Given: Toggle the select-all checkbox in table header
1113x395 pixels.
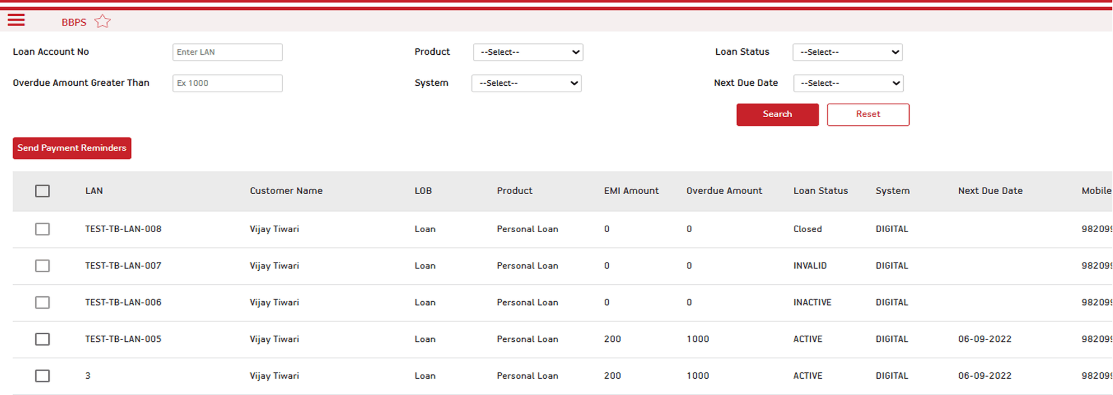Looking at the screenshot, I should [x=42, y=191].
